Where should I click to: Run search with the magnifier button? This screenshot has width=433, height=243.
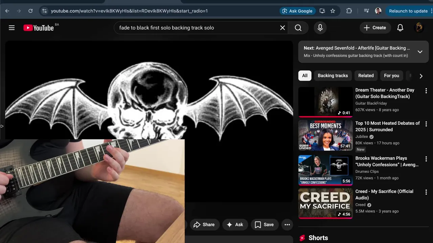(x=298, y=28)
